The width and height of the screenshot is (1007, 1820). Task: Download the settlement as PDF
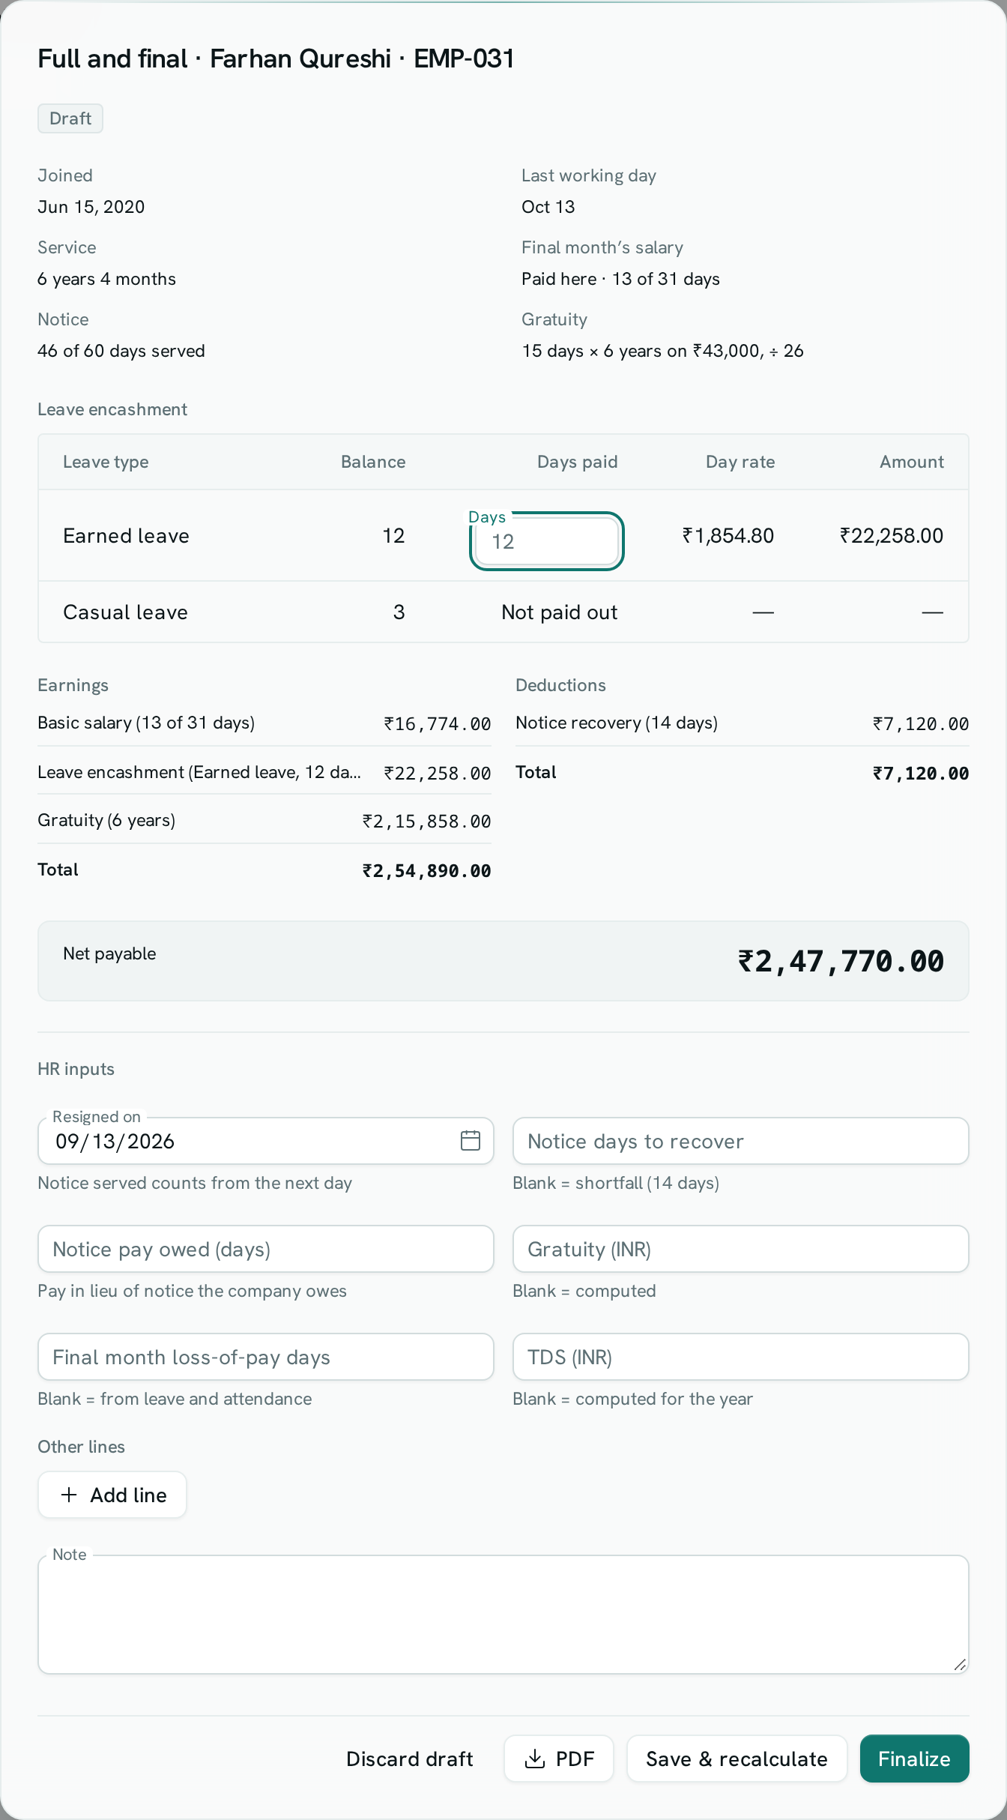point(559,1759)
